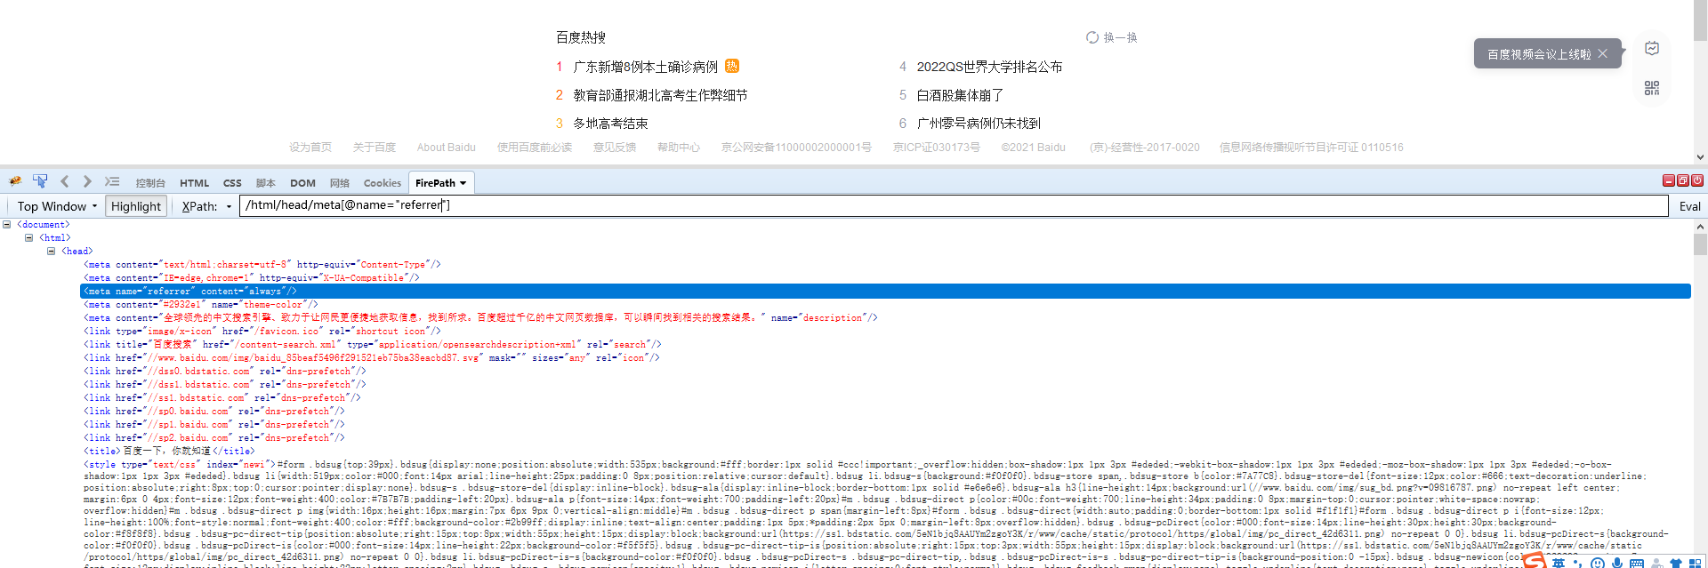1708x568 pixels.
Task: Click the 帮助中心 footer link
Action: [679, 148]
